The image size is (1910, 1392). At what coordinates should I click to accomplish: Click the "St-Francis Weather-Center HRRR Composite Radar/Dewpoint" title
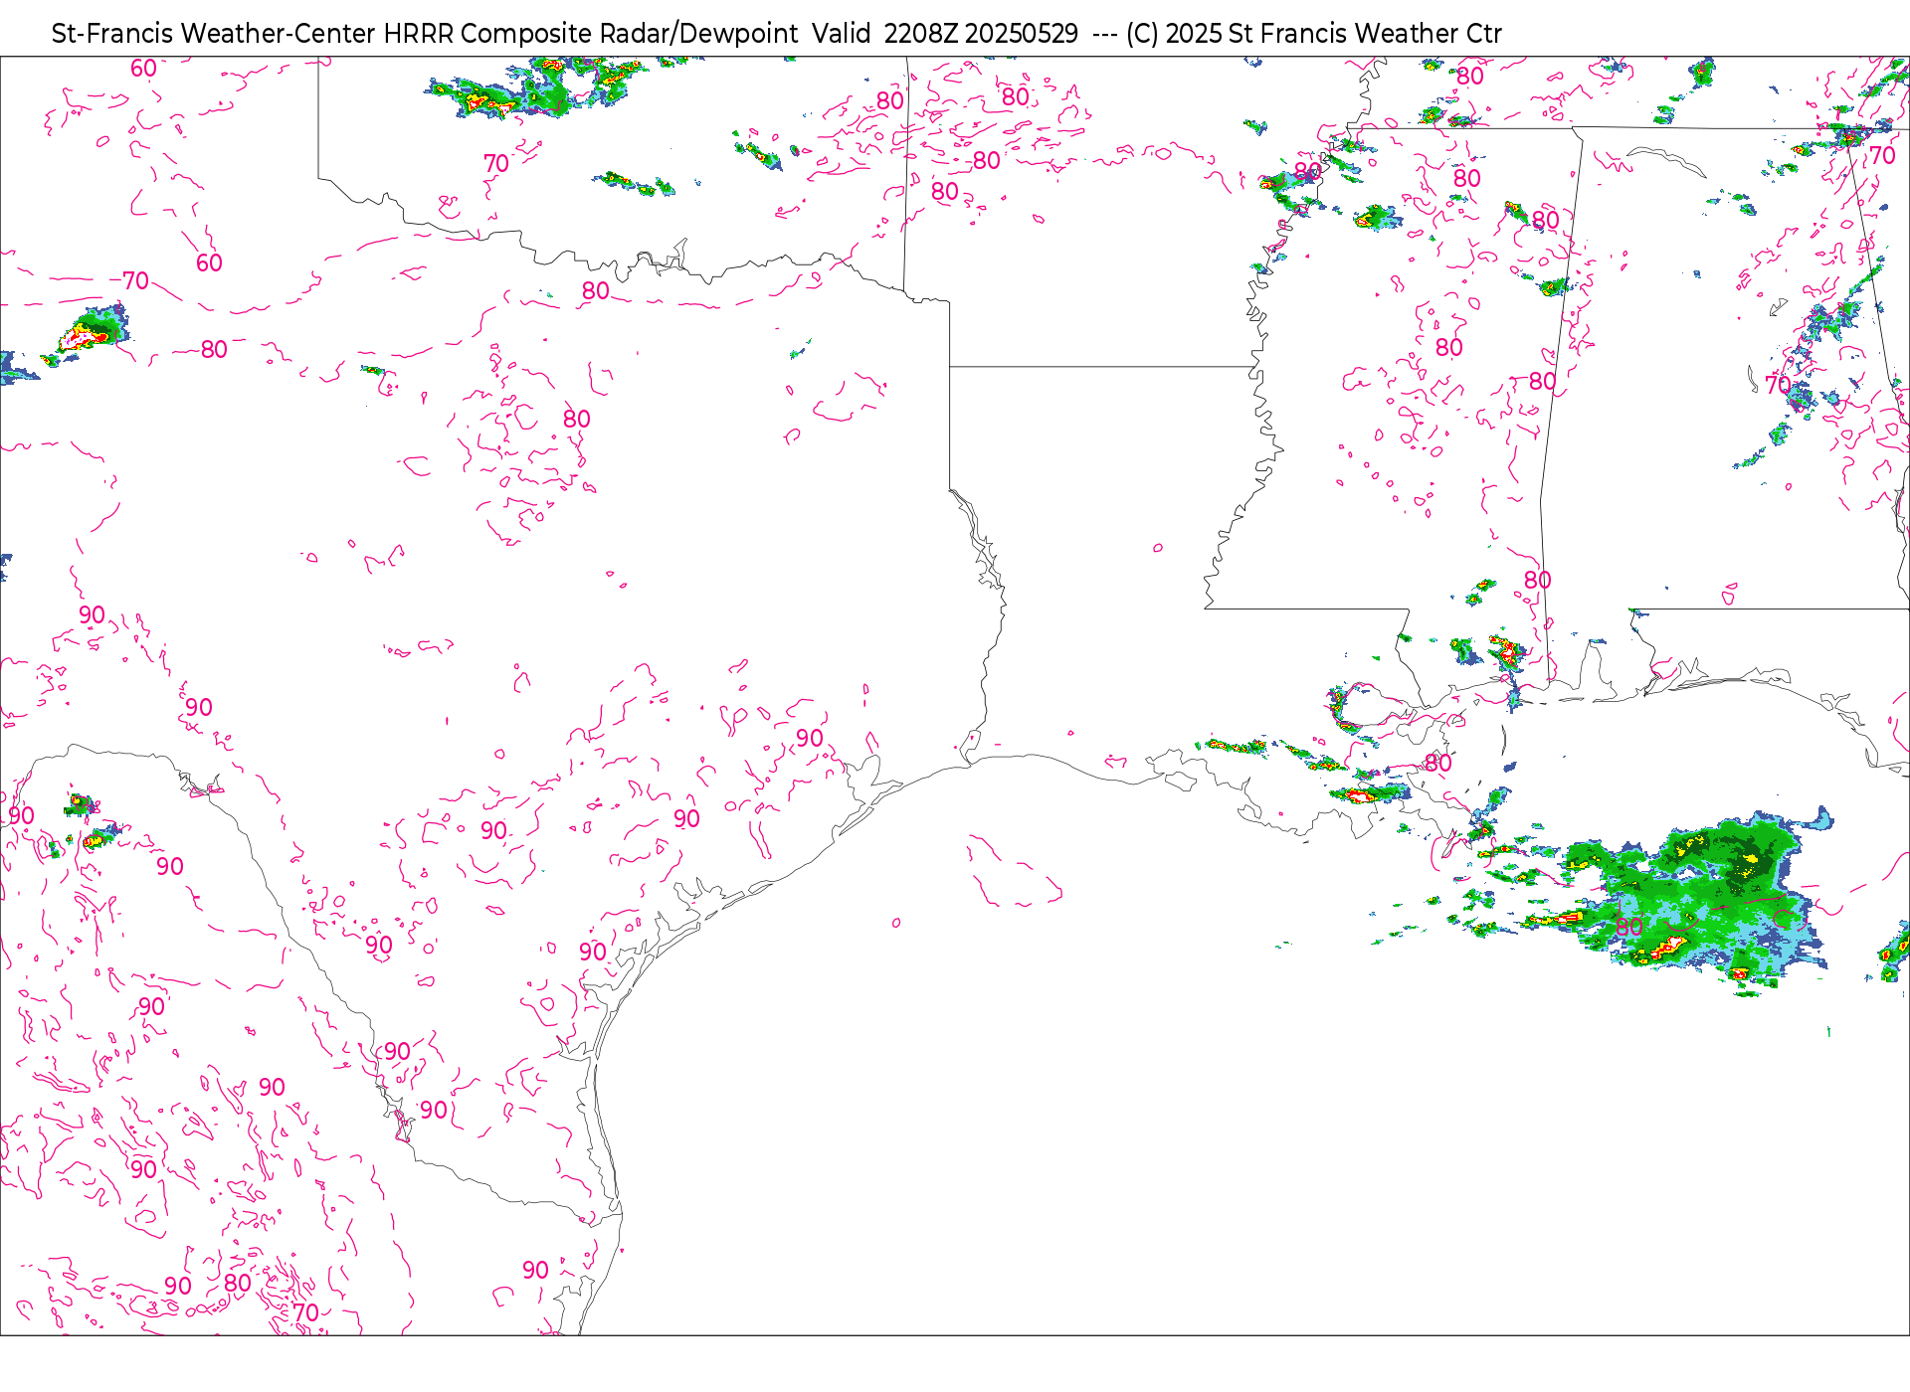[425, 34]
